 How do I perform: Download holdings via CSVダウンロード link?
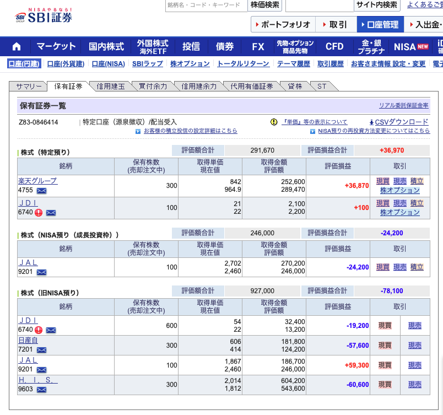[398, 122]
